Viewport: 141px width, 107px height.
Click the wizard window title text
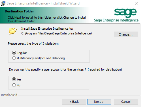click(43, 3)
